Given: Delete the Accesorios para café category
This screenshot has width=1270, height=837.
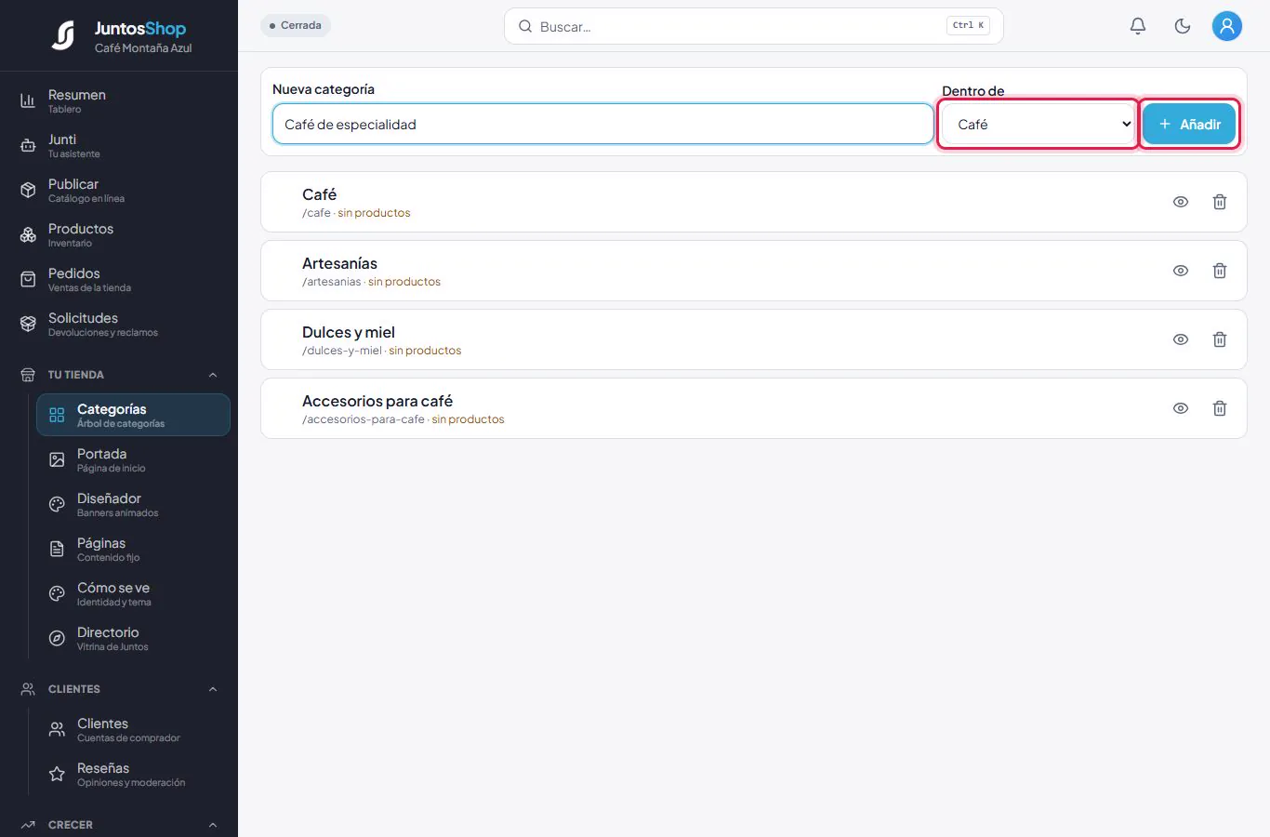Looking at the screenshot, I should tap(1220, 408).
